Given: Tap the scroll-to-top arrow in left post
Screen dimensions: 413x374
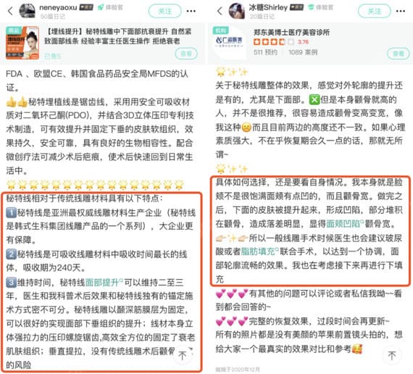Looking at the screenshot, I should 183,355.
